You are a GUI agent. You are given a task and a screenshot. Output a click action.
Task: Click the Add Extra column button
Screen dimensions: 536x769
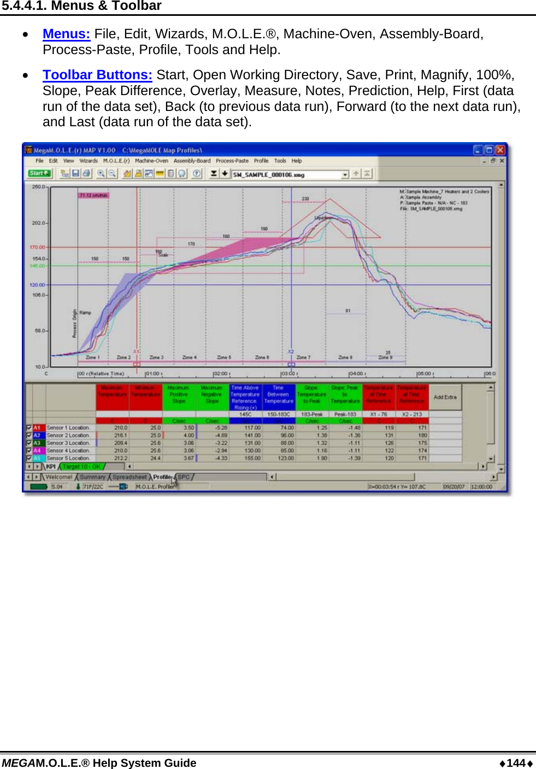[445, 397]
